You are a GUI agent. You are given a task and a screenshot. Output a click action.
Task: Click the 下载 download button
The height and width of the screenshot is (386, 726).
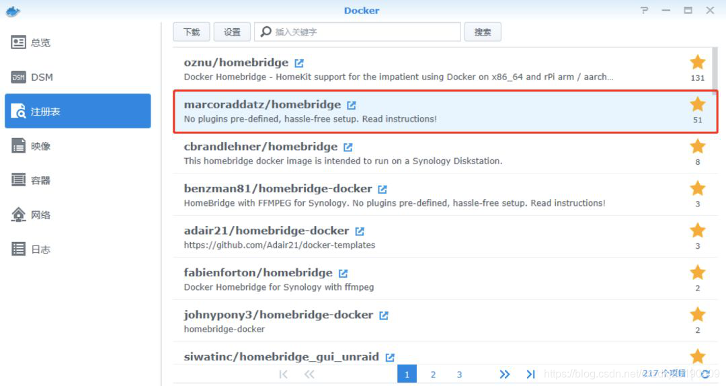point(191,32)
